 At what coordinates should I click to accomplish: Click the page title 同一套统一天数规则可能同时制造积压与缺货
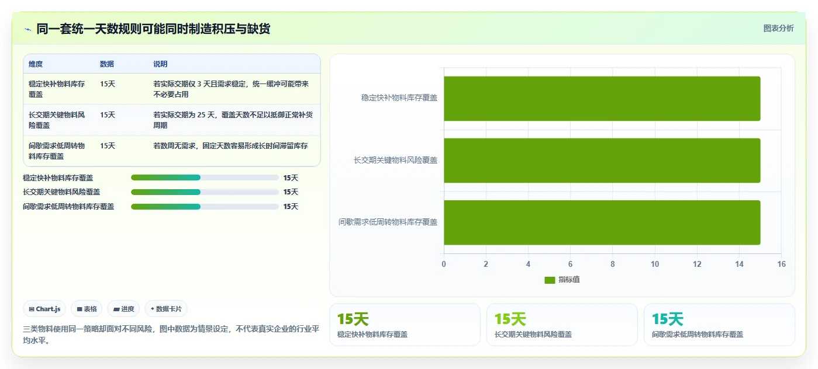(153, 29)
